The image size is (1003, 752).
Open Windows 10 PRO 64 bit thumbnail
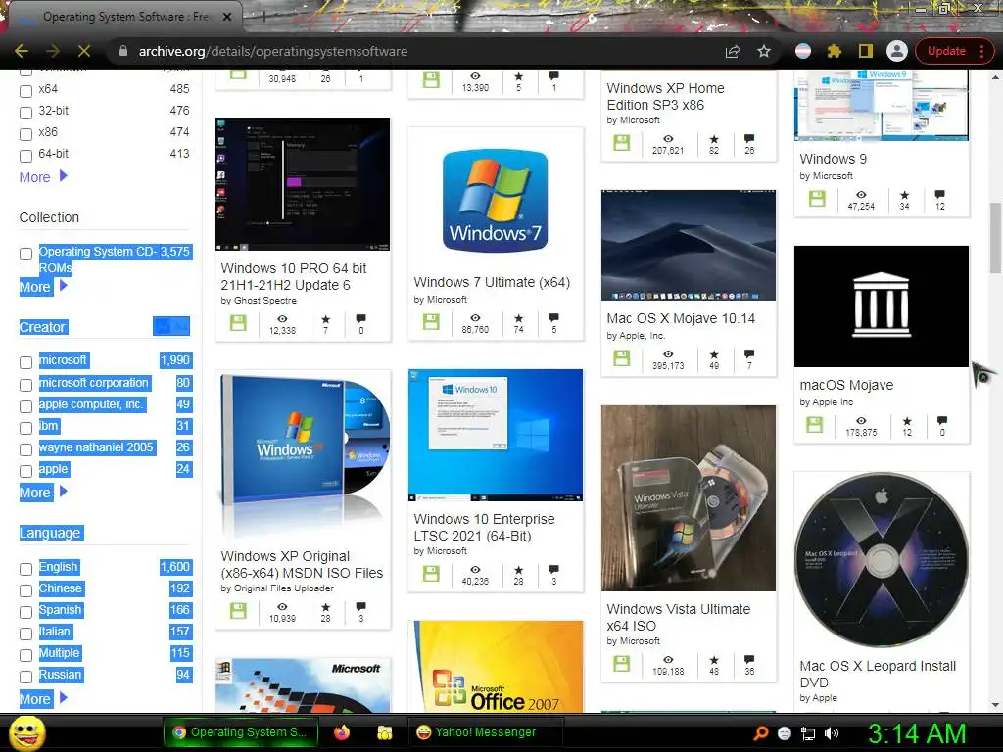pyautogui.click(x=303, y=184)
